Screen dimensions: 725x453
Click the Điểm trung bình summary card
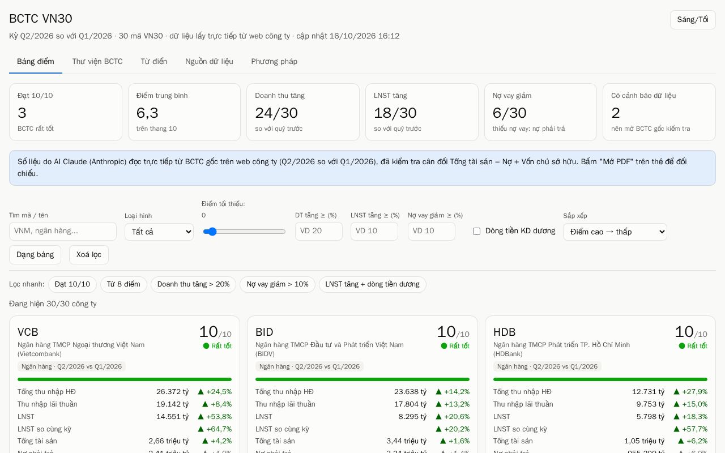[184, 112]
